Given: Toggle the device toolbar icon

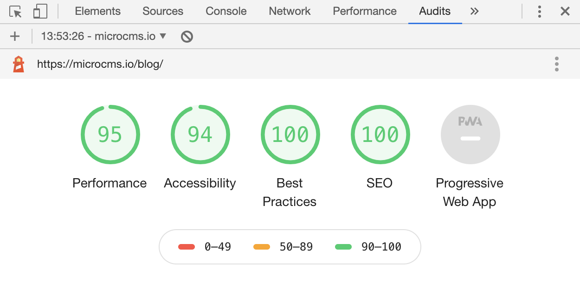Looking at the screenshot, I should point(40,12).
